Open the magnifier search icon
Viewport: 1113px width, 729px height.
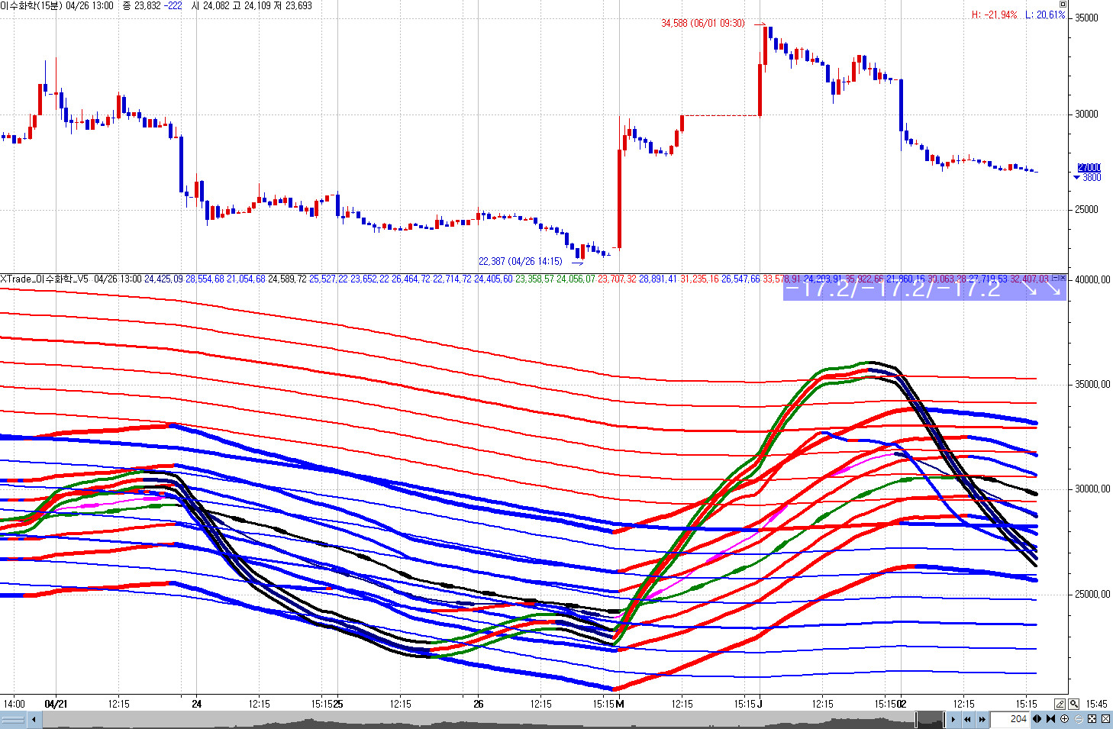coord(1073,704)
